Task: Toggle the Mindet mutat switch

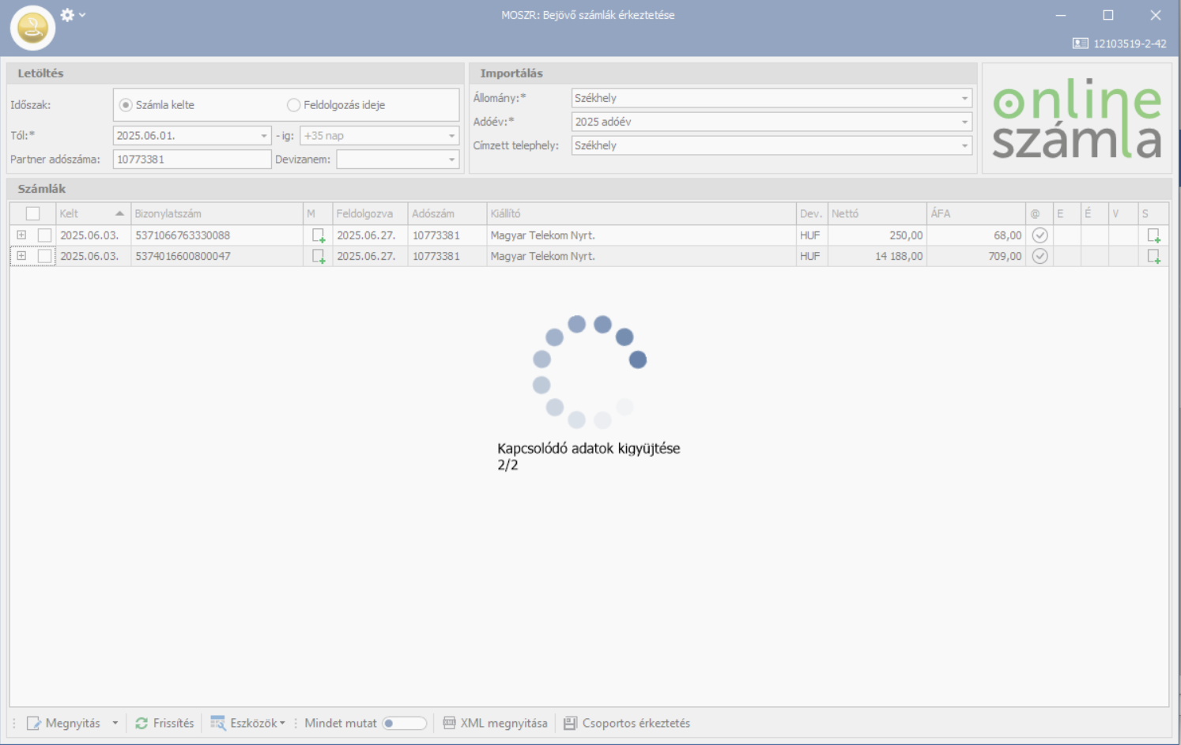Action: tap(404, 723)
